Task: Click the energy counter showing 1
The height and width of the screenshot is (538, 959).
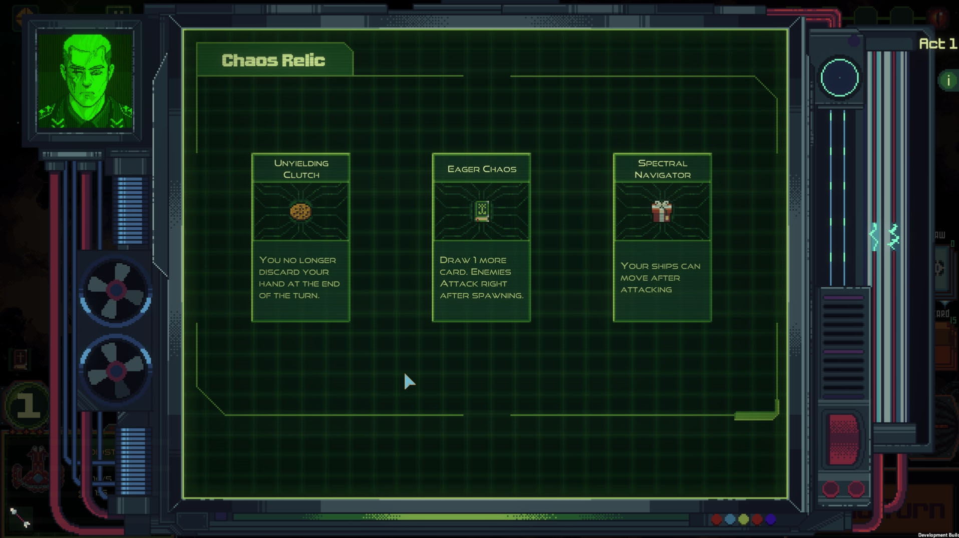Action: coord(28,405)
